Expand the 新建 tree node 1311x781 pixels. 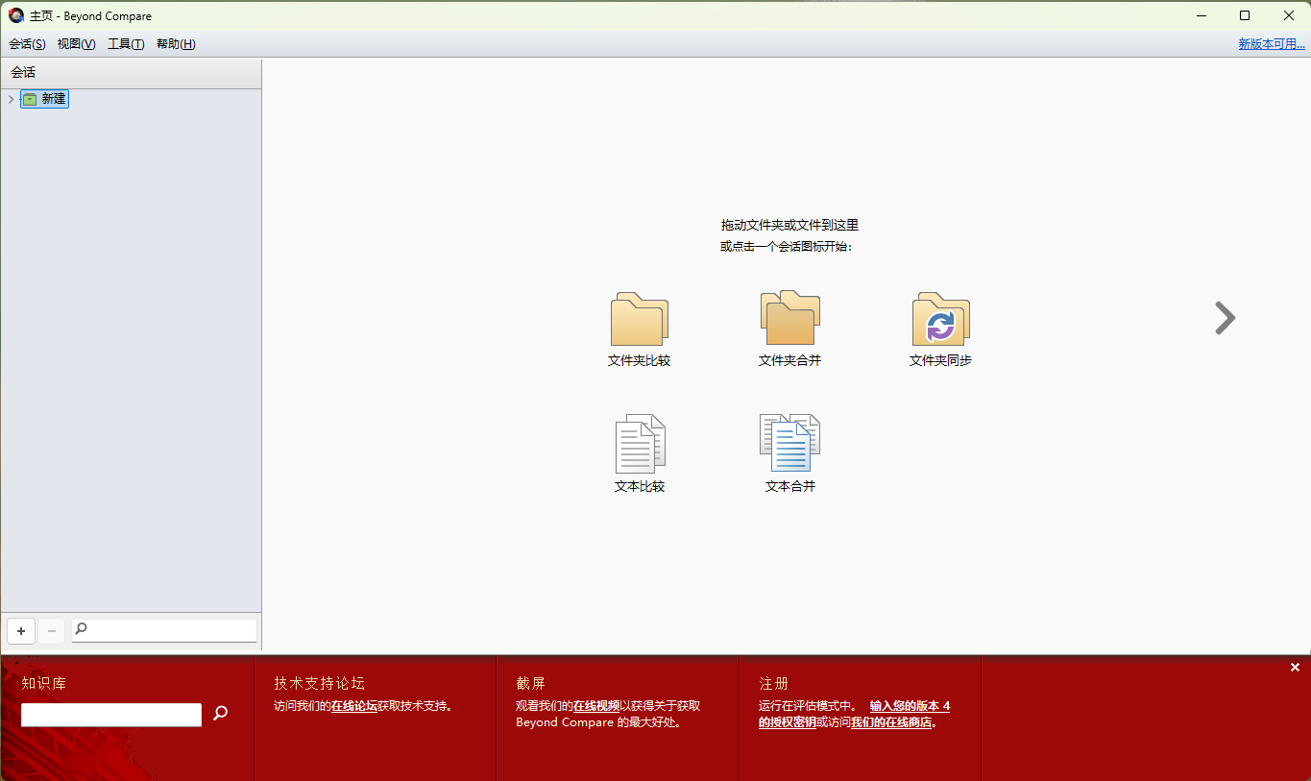[11, 99]
